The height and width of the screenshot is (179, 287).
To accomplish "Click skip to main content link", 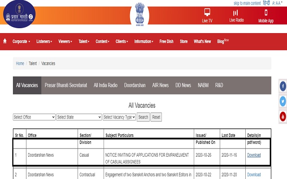I will click(247, 3).
